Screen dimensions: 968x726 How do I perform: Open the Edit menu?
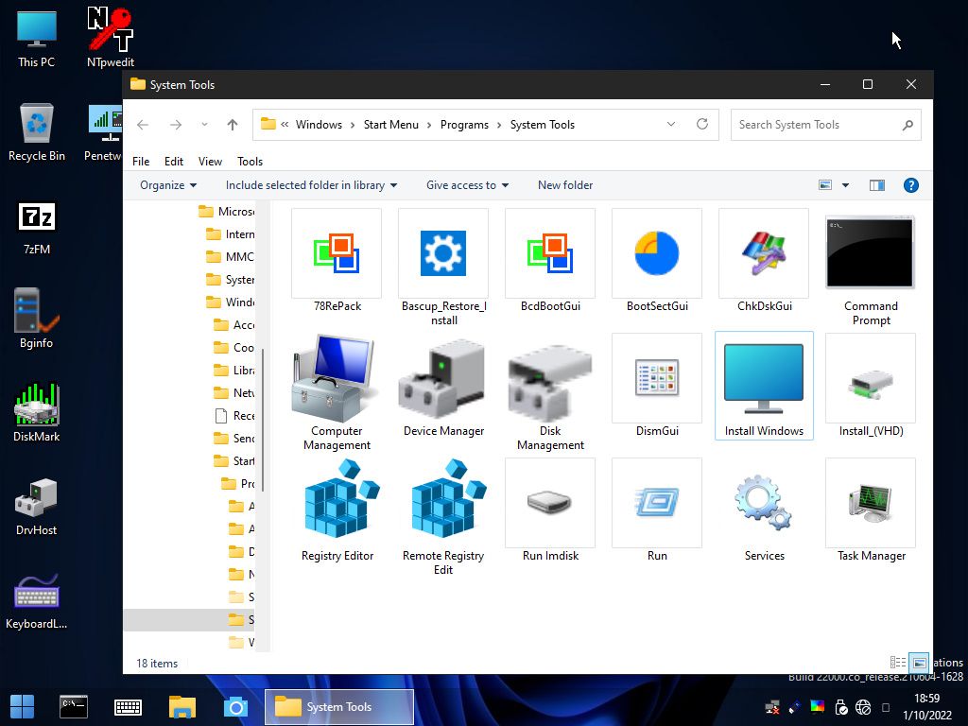point(174,161)
